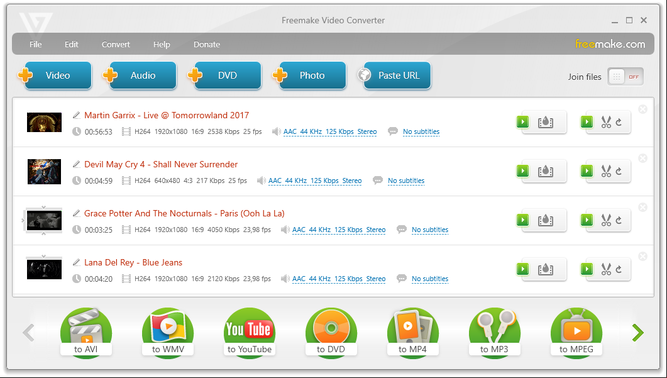This screenshot has height=378, width=667.
Task: Open the Convert menu
Action: tap(116, 44)
